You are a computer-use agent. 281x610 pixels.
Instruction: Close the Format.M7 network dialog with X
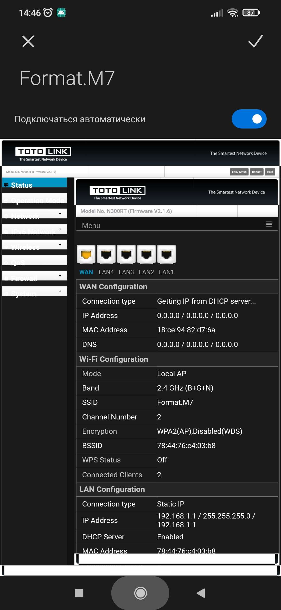[x=28, y=41]
